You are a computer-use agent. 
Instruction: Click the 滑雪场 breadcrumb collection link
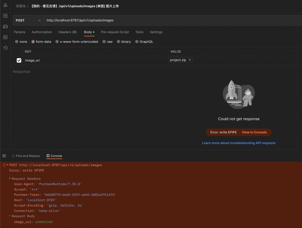tap(21, 6)
